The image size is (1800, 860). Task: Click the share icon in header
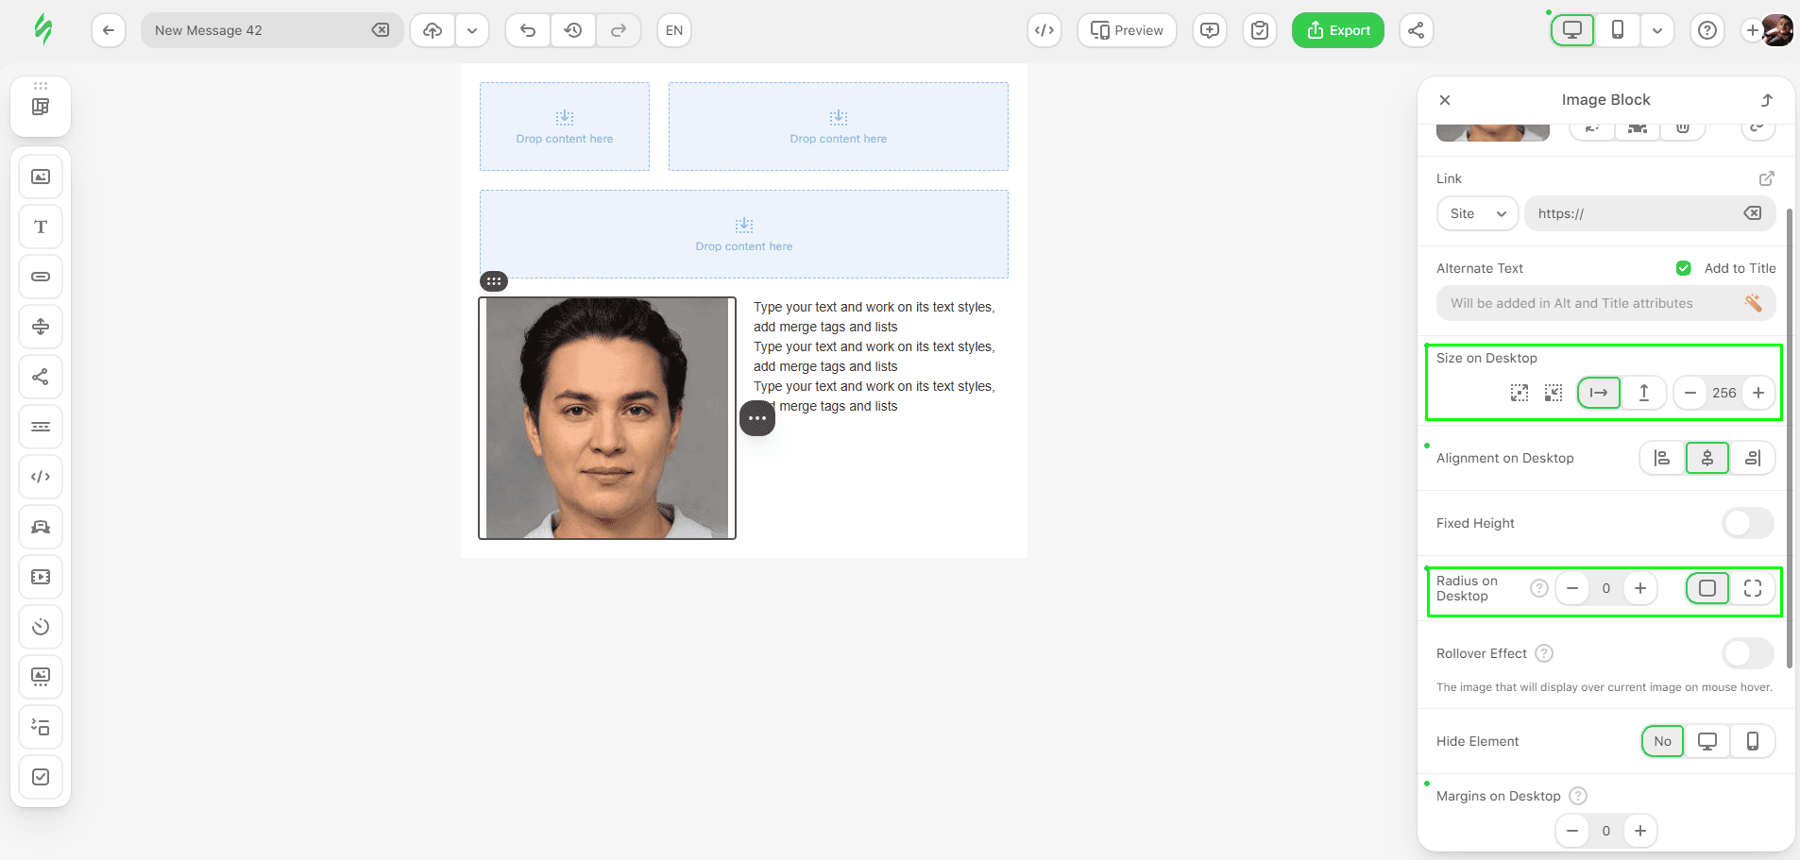1417,30
